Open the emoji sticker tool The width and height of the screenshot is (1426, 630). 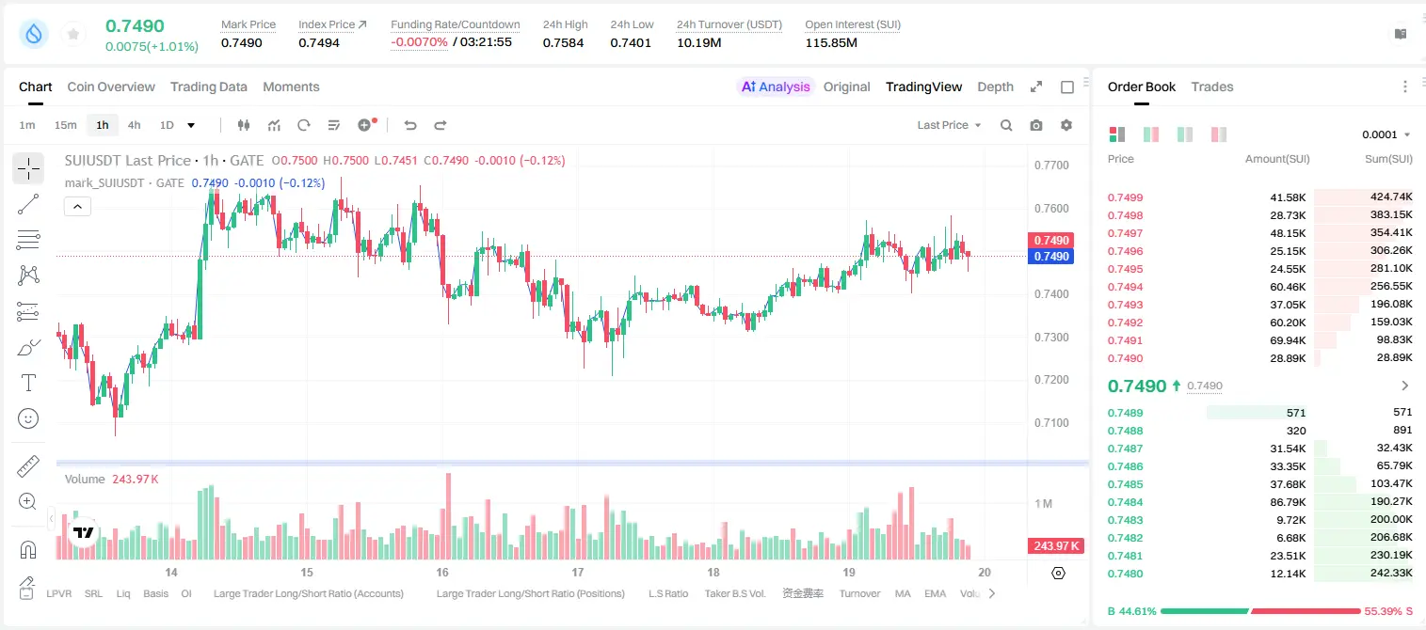coord(28,418)
